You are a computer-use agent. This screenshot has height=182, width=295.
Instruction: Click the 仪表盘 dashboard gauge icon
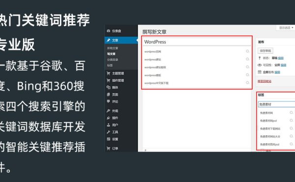coord(108,31)
